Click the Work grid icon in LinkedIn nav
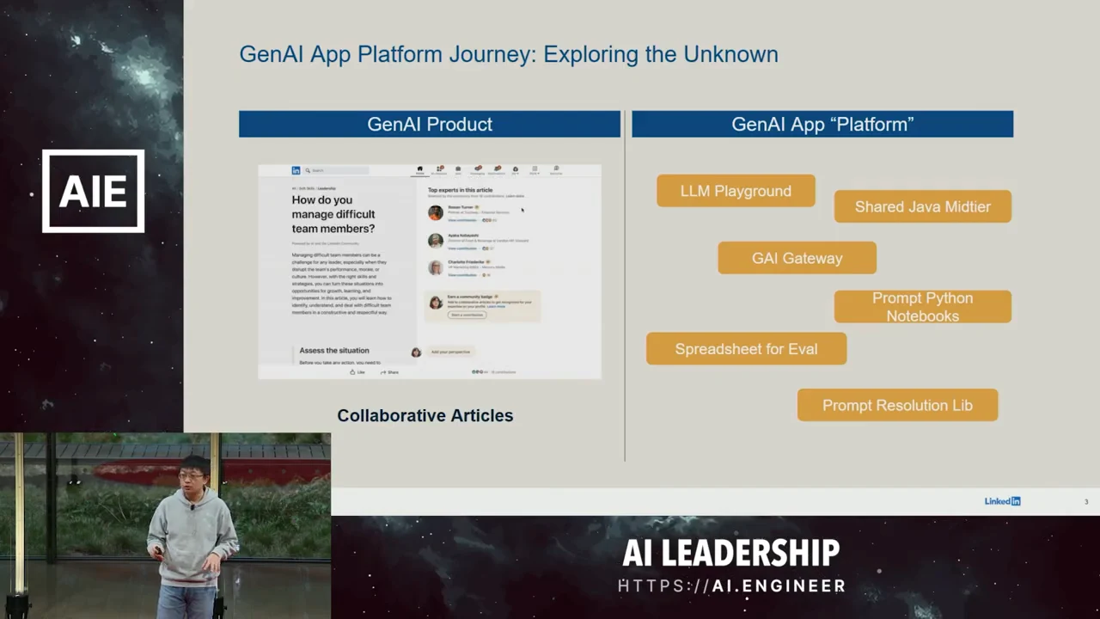The image size is (1100, 619). tap(535, 169)
